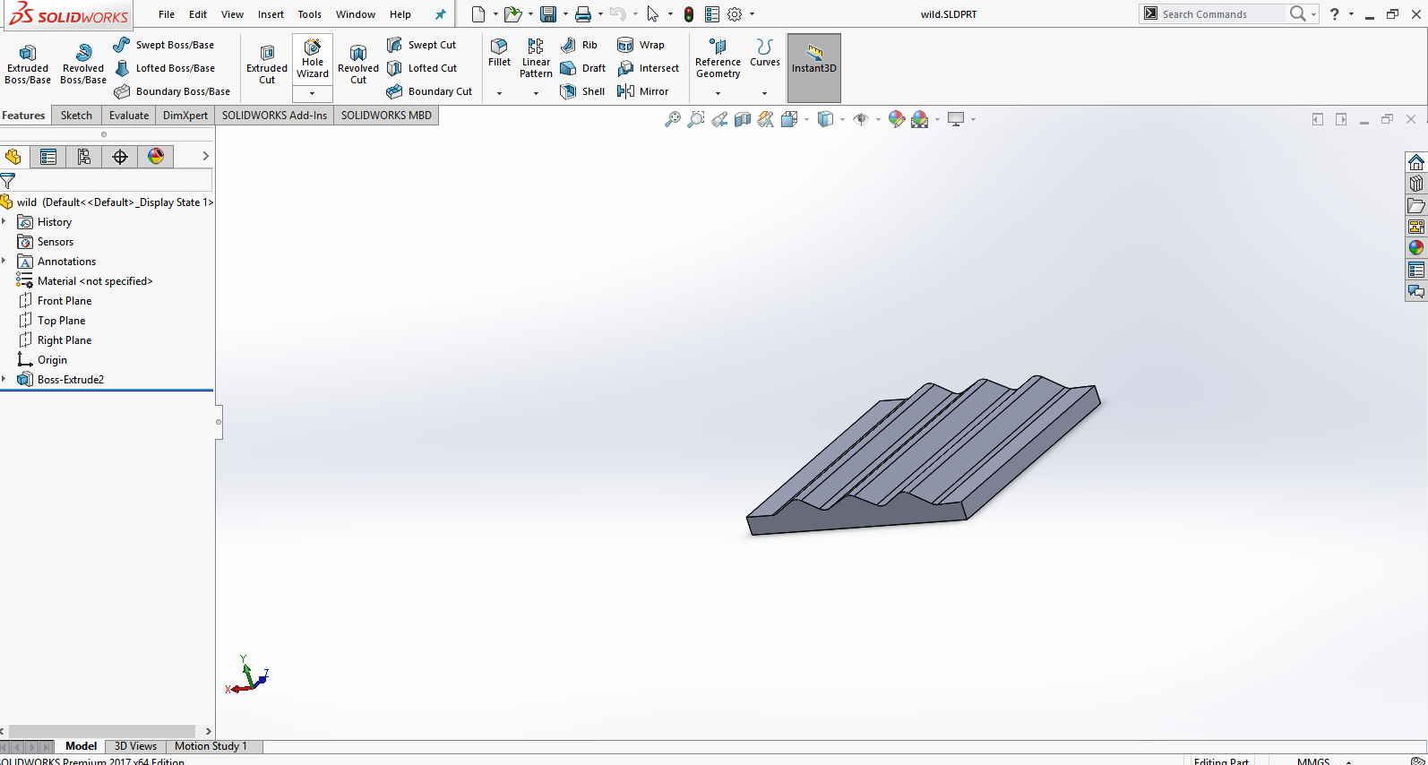Viewport: 1428px width, 765px height.
Task: Switch to Motion Study 1 tab
Action: (x=211, y=746)
